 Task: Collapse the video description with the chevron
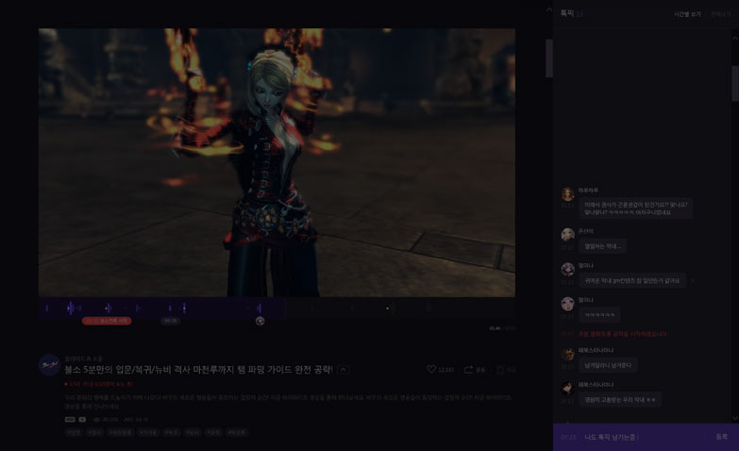(x=344, y=370)
